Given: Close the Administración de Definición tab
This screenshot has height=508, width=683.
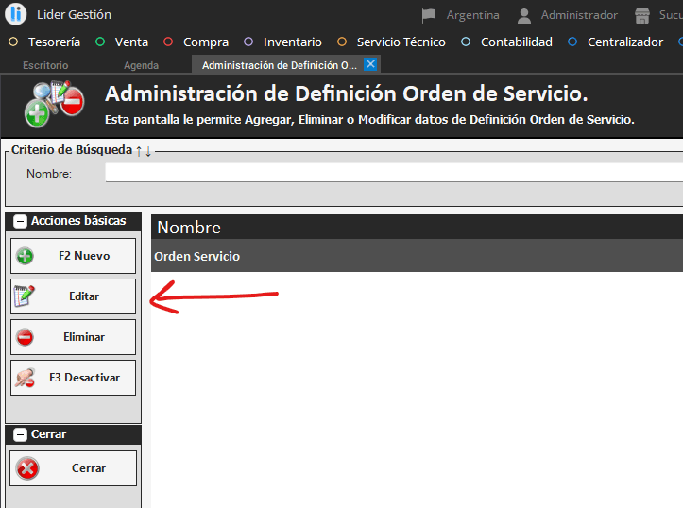Looking at the screenshot, I should click(x=370, y=64).
